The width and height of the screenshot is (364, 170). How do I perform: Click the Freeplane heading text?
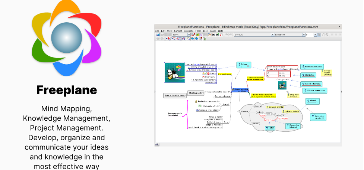(67, 90)
